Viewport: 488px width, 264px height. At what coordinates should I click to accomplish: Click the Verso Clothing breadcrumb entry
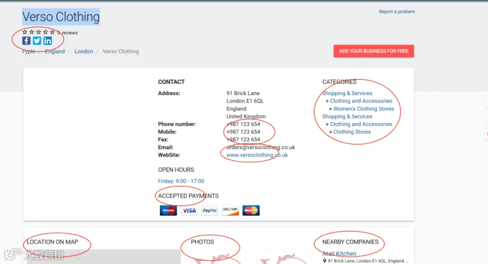121,51
